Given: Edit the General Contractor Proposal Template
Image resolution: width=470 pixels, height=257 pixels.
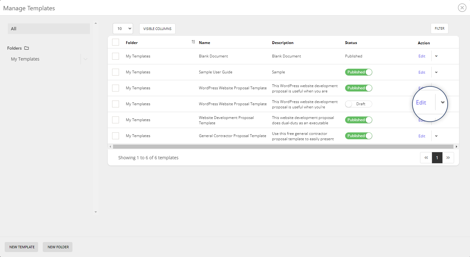Looking at the screenshot, I should pyautogui.click(x=422, y=136).
